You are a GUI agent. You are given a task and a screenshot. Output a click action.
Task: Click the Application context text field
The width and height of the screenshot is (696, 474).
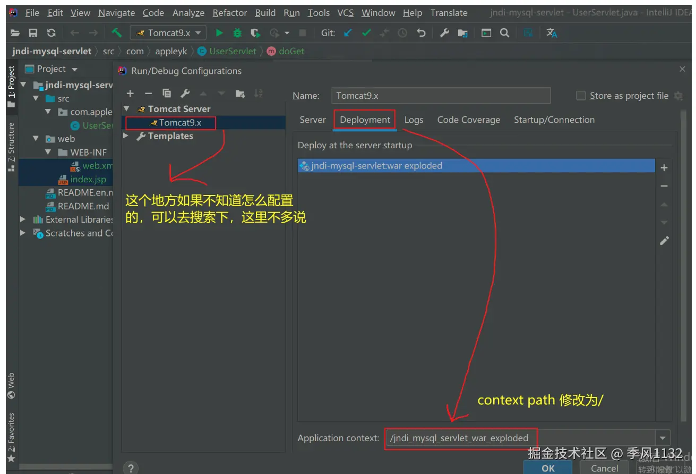pos(520,438)
